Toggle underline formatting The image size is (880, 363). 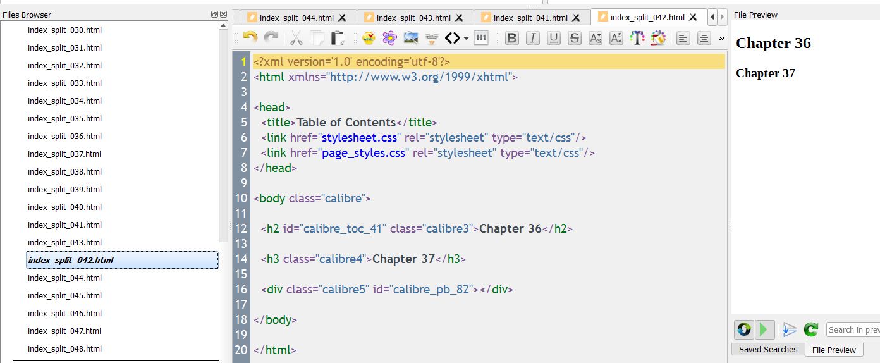tap(554, 38)
